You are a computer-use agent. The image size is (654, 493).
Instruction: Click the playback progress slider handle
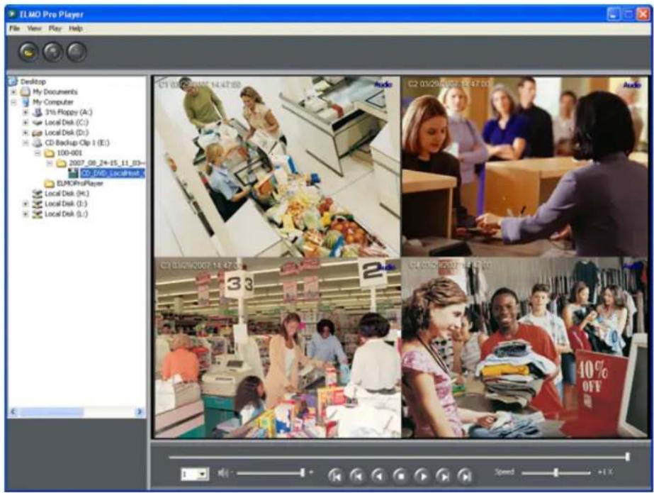coord(627,457)
